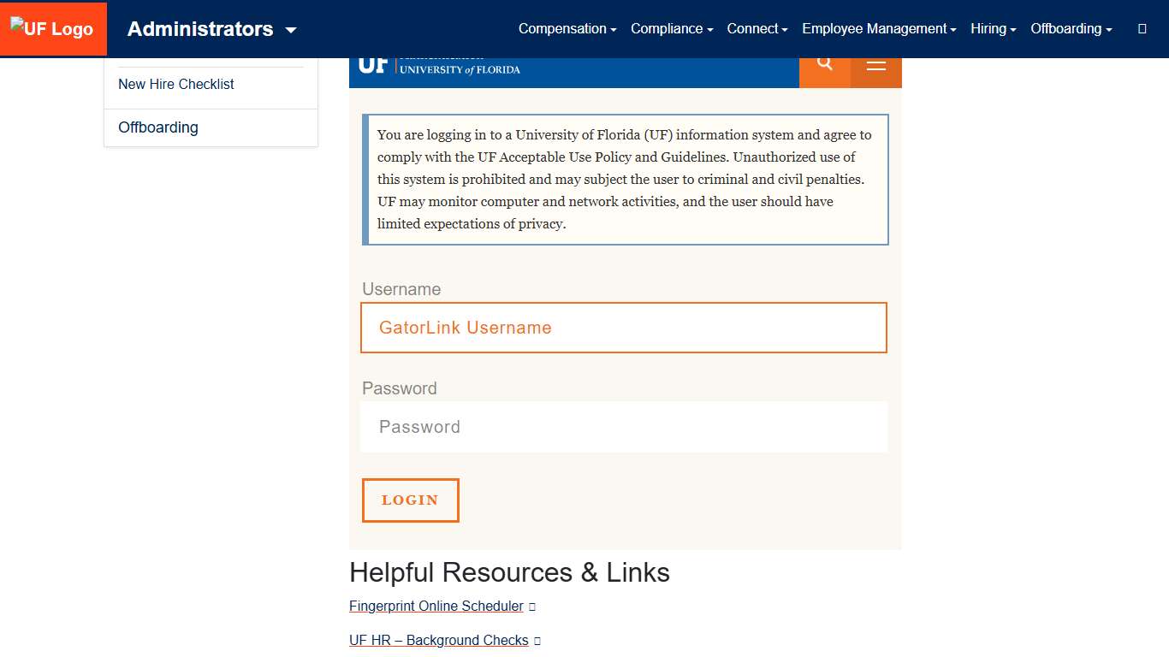Click the UF Logo in header
1169x657 pixels.
[53, 29]
